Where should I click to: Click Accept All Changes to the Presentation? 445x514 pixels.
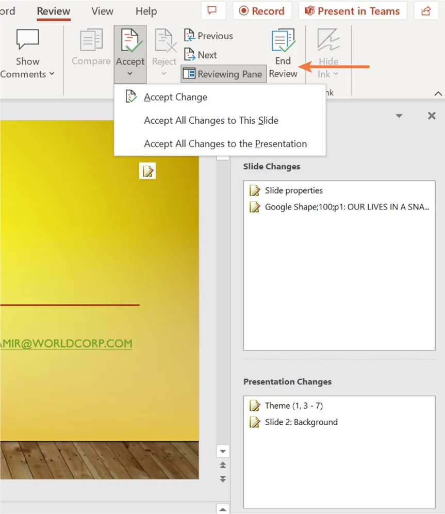225,144
